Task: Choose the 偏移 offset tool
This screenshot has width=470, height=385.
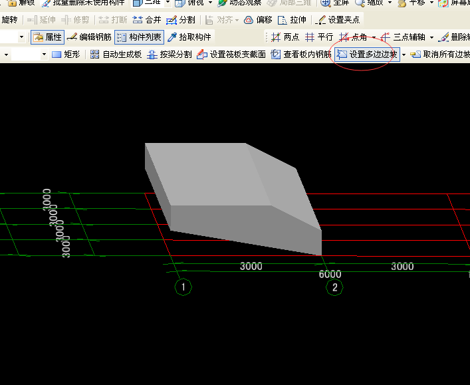Action: [x=258, y=20]
